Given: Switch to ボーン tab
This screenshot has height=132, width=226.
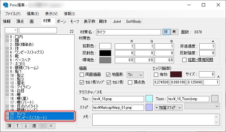Looking at the screenshot, I should 61,22.
